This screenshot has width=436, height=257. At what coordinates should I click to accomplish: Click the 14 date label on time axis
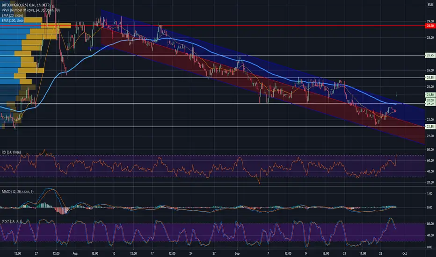(306, 253)
